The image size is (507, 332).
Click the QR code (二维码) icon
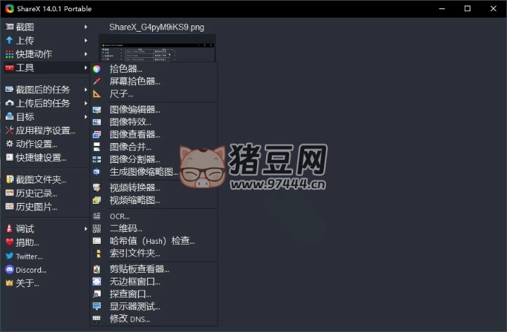(x=96, y=228)
